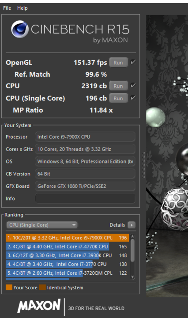Select the i9-7900X ranking entry

(67, 238)
